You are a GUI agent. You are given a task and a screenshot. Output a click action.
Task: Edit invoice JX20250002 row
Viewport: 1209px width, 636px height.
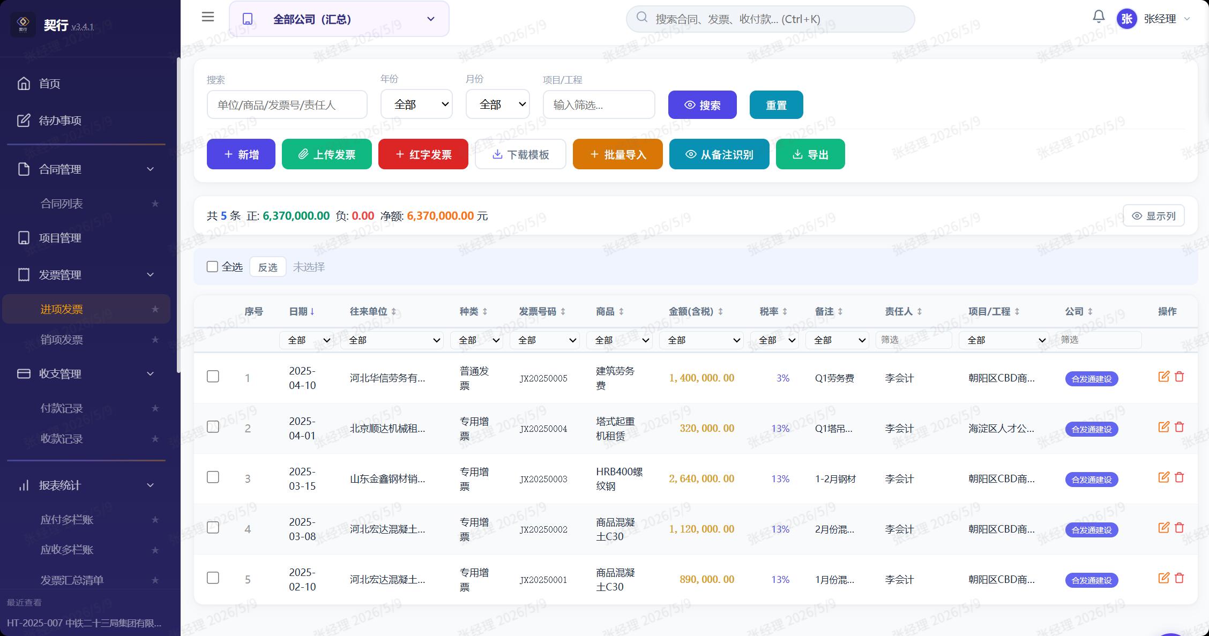[x=1164, y=528]
